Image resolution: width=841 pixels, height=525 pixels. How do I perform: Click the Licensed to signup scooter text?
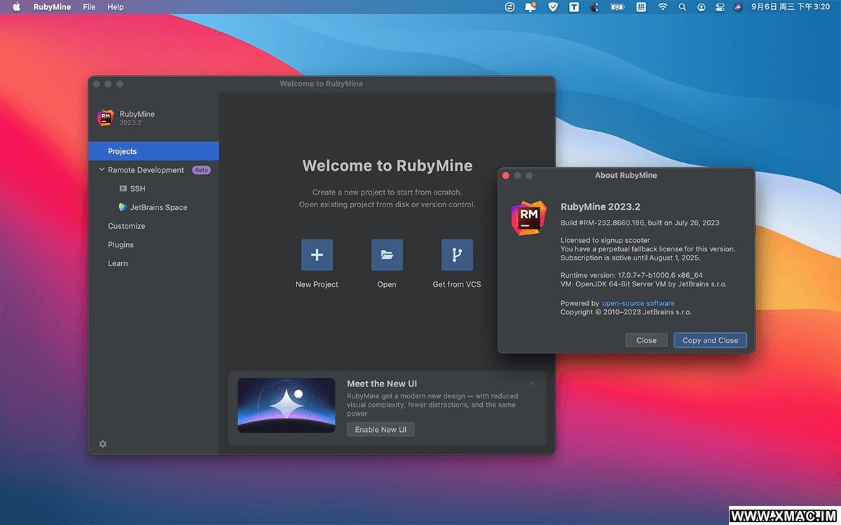click(x=605, y=240)
